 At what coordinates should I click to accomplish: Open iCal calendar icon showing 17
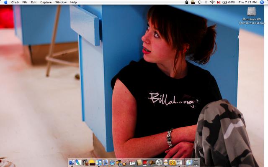132,162
